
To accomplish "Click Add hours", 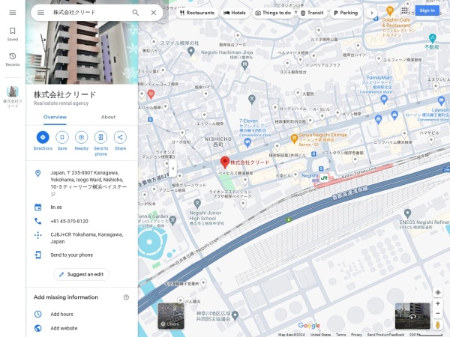I will tap(82, 314).
